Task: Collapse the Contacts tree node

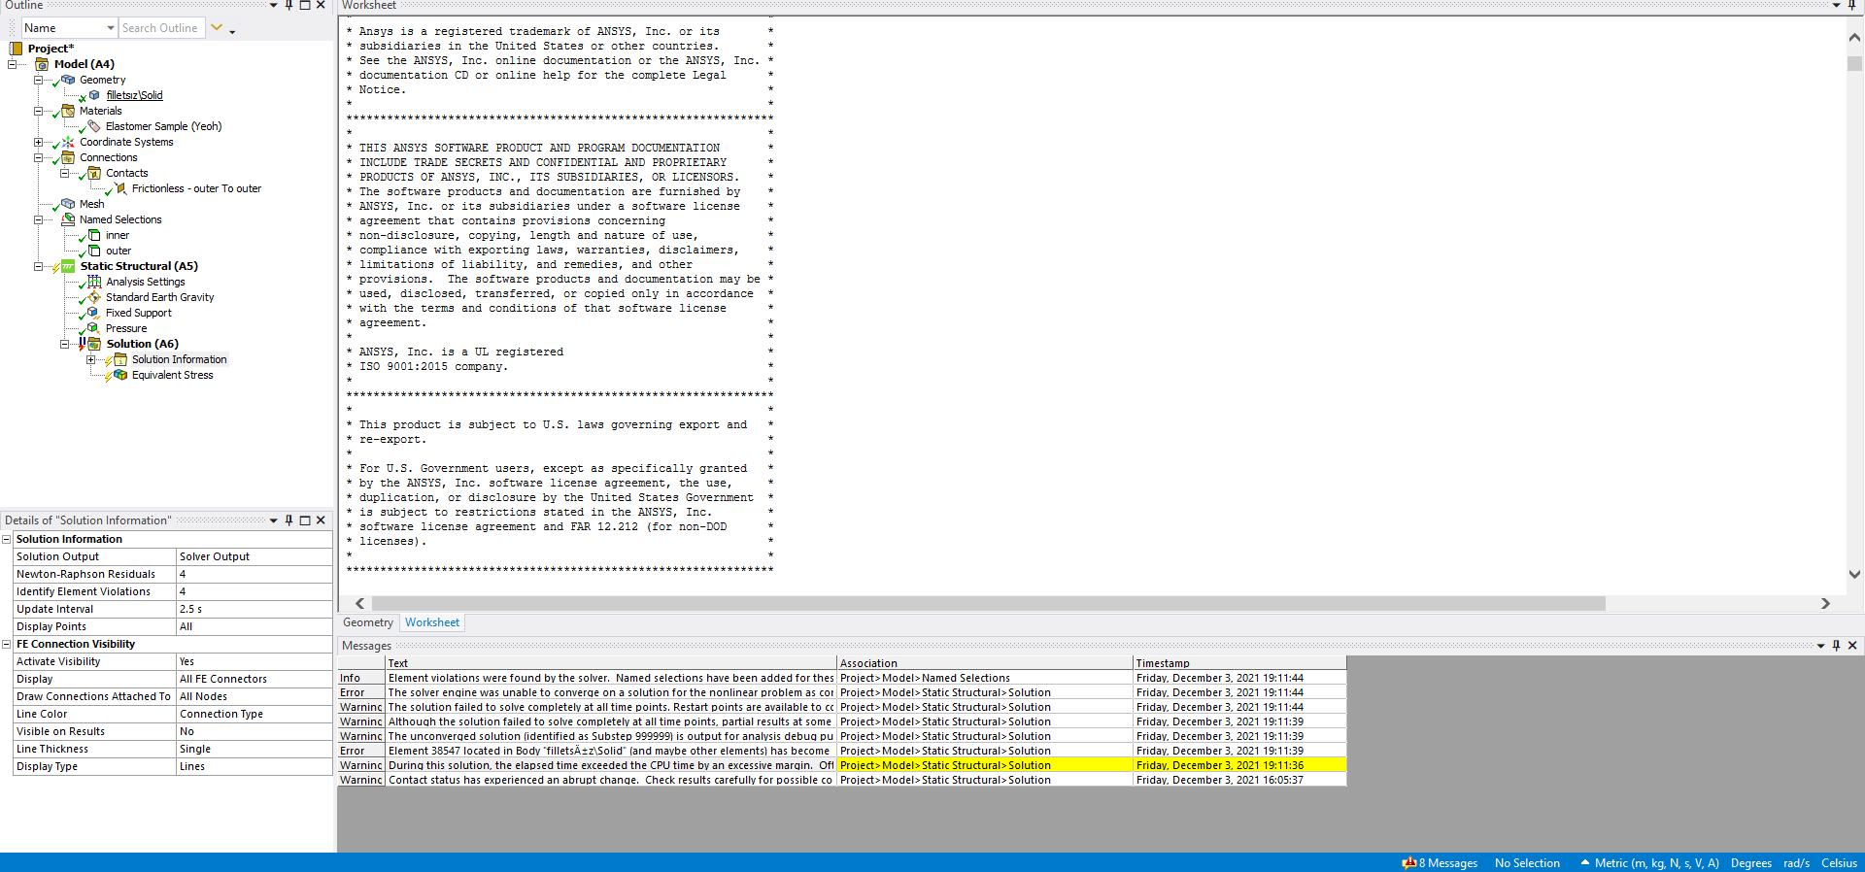Action: [64, 173]
